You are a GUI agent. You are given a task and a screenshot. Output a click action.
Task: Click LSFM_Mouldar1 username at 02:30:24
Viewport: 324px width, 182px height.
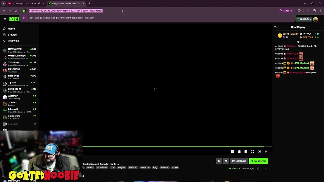(301, 63)
